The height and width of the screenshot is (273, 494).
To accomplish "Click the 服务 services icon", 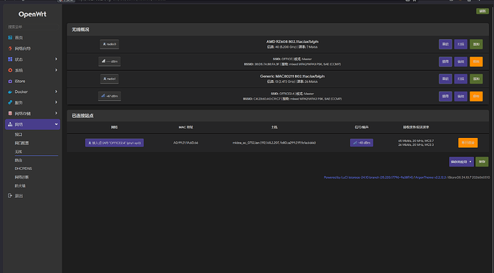I will 10,102.
